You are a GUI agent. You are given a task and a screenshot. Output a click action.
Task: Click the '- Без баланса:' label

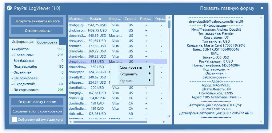coord(23,61)
